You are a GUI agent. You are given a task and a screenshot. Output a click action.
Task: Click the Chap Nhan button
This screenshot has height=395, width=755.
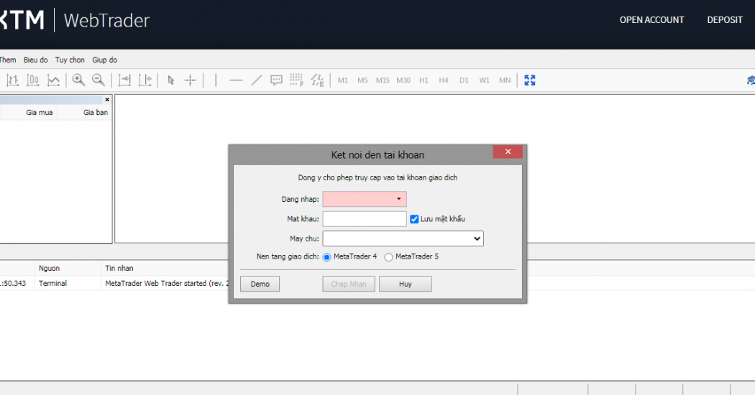349,284
